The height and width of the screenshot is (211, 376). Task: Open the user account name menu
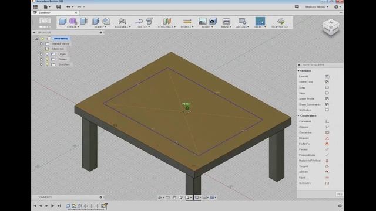pyautogui.click(x=317, y=7)
